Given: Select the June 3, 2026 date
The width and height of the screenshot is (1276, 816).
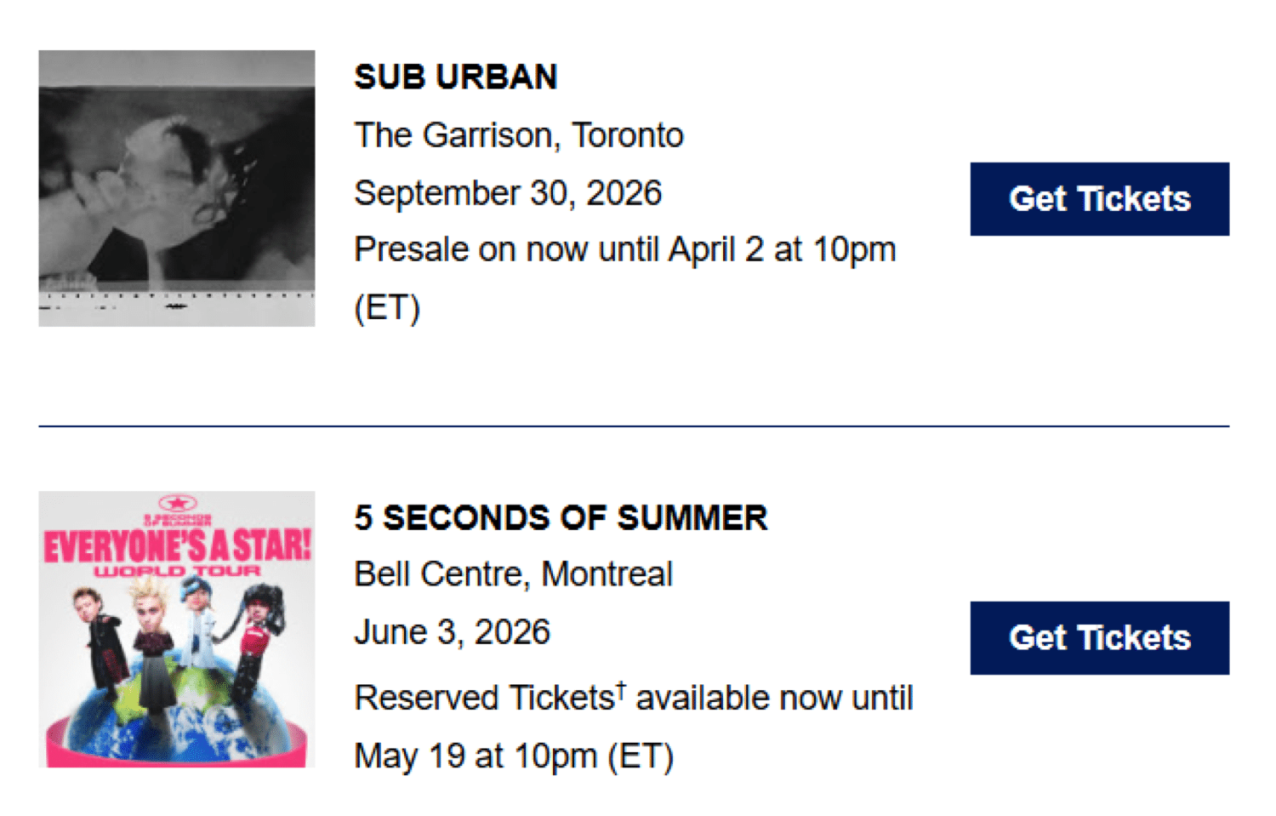Looking at the screenshot, I should pyautogui.click(x=452, y=632).
